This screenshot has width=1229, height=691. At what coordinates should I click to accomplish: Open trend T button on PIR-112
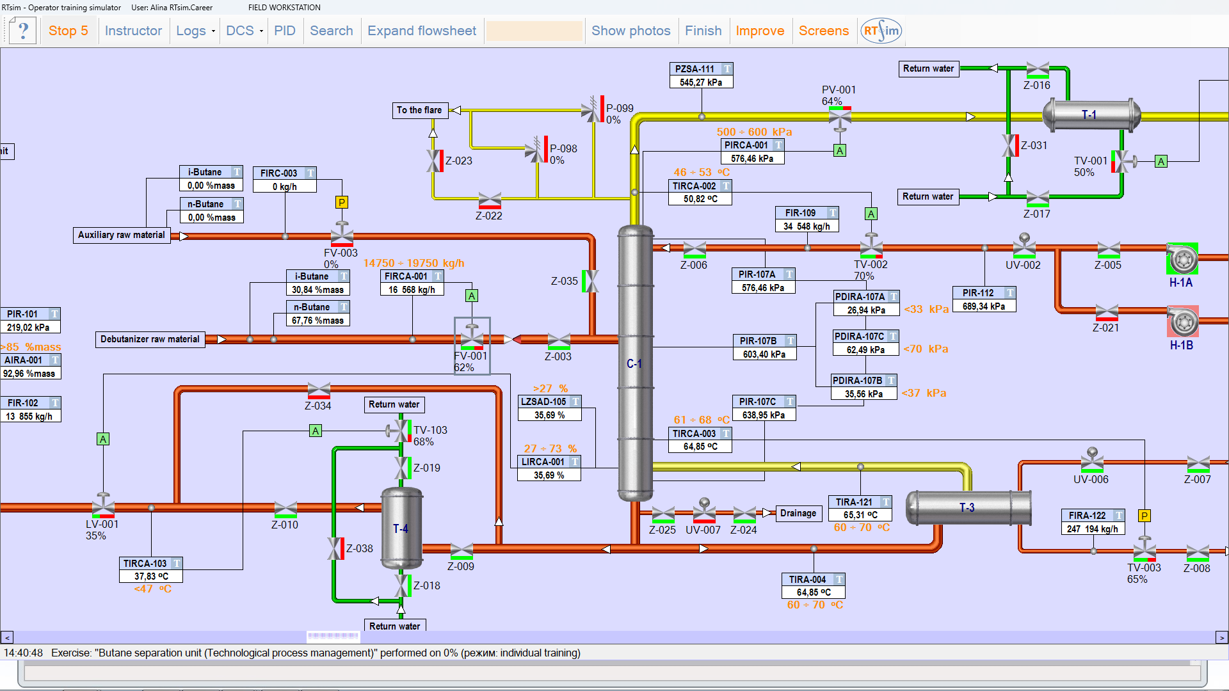[x=1010, y=293]
